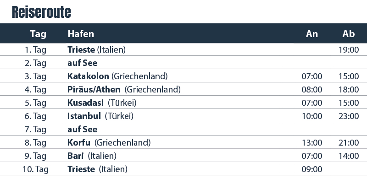
Task: Open the Korfu port entry
Action: (79, 142)
